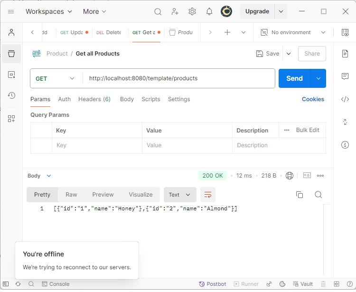Open the Console panel
The height and width of the screenshot is (292, 356).
point(56,284)
